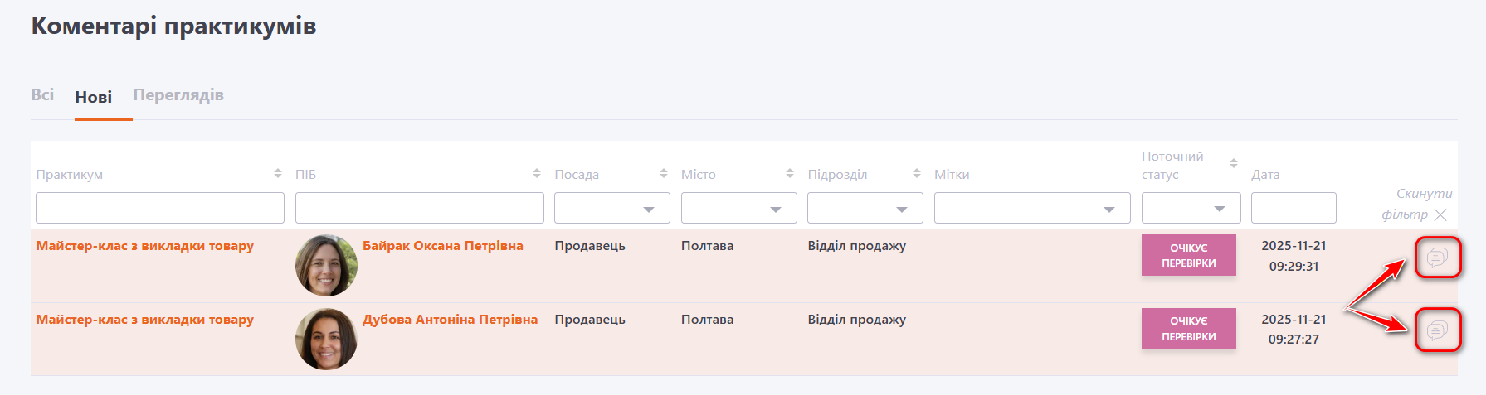Sort table by Практикум column
The height and width of the screenshot is (395, 1486).
click(x=277, y=174)
